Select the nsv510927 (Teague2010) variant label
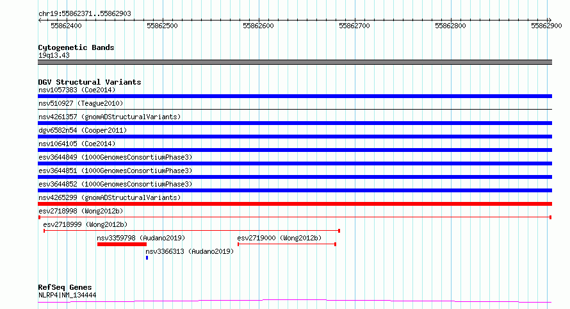 pos(81,103)
